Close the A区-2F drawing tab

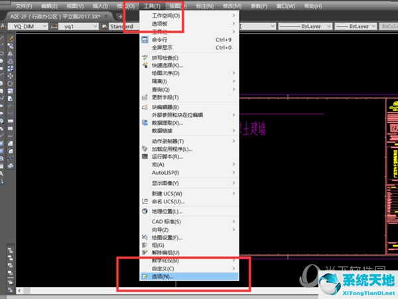tap(106, 17)
